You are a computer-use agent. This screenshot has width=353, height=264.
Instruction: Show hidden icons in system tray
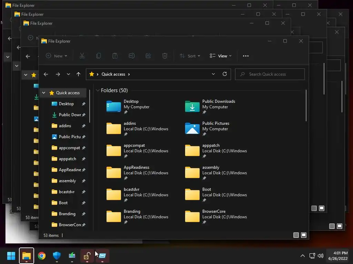pos(303,256)
